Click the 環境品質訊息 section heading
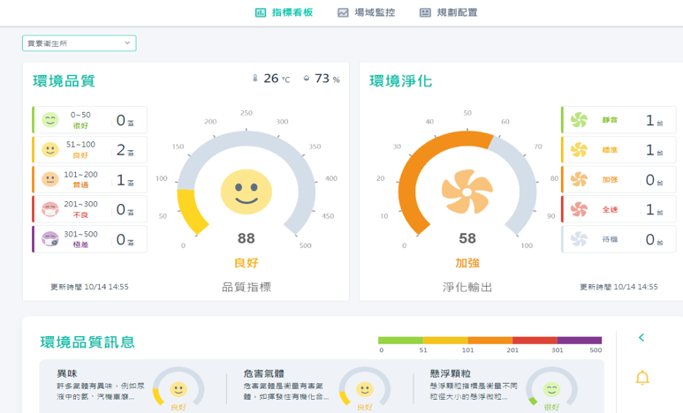 click(87, 342)
